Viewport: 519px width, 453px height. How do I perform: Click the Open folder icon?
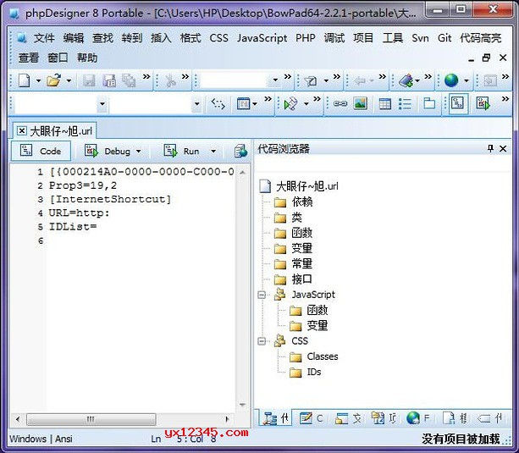click(x=53, y=80)
